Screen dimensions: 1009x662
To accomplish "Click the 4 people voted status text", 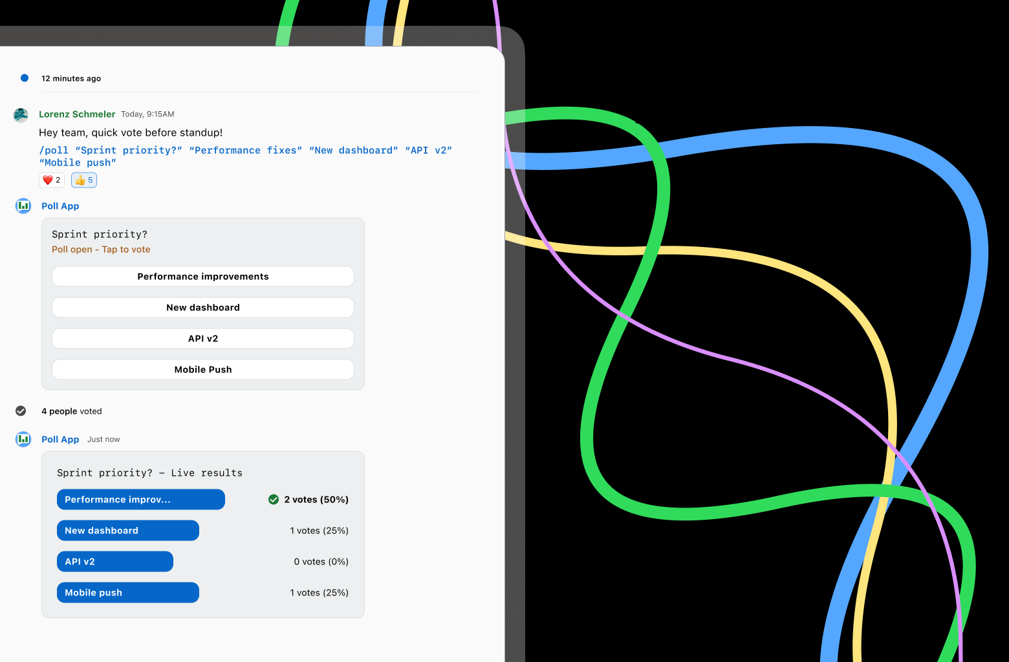I will point(72,411).
